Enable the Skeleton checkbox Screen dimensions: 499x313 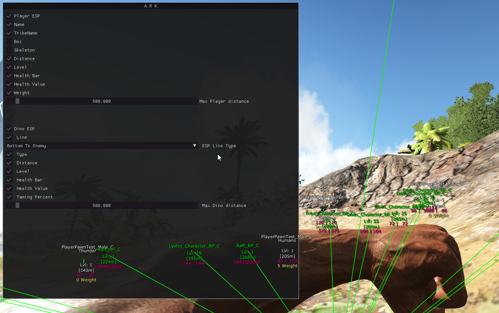9,50
